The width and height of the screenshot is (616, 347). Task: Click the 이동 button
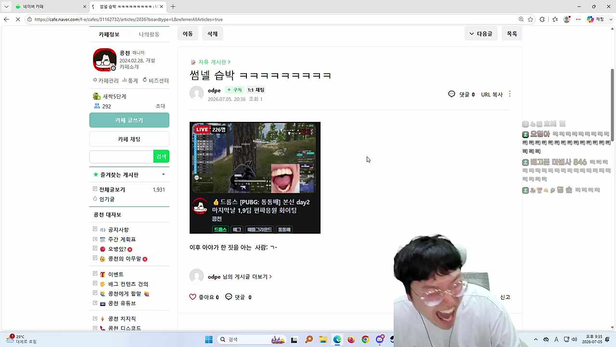188,34
